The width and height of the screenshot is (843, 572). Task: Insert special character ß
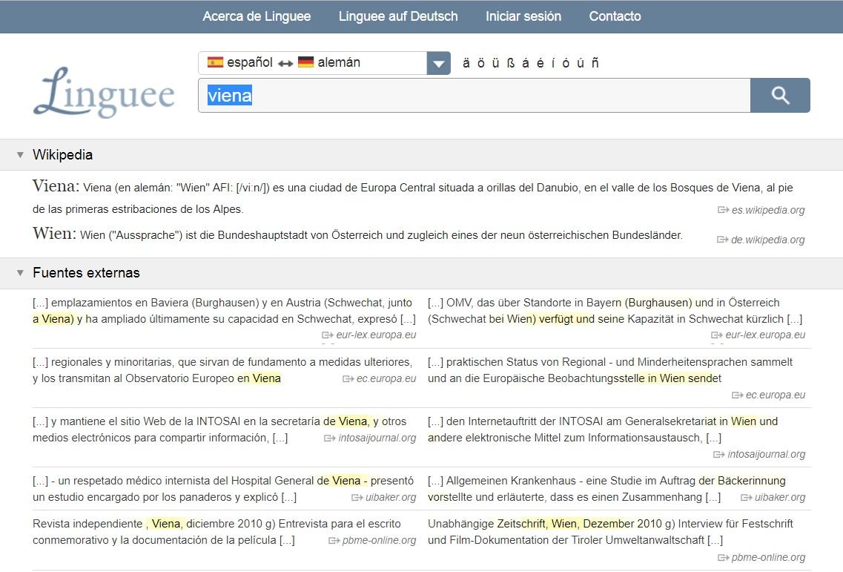click(511, 63)
